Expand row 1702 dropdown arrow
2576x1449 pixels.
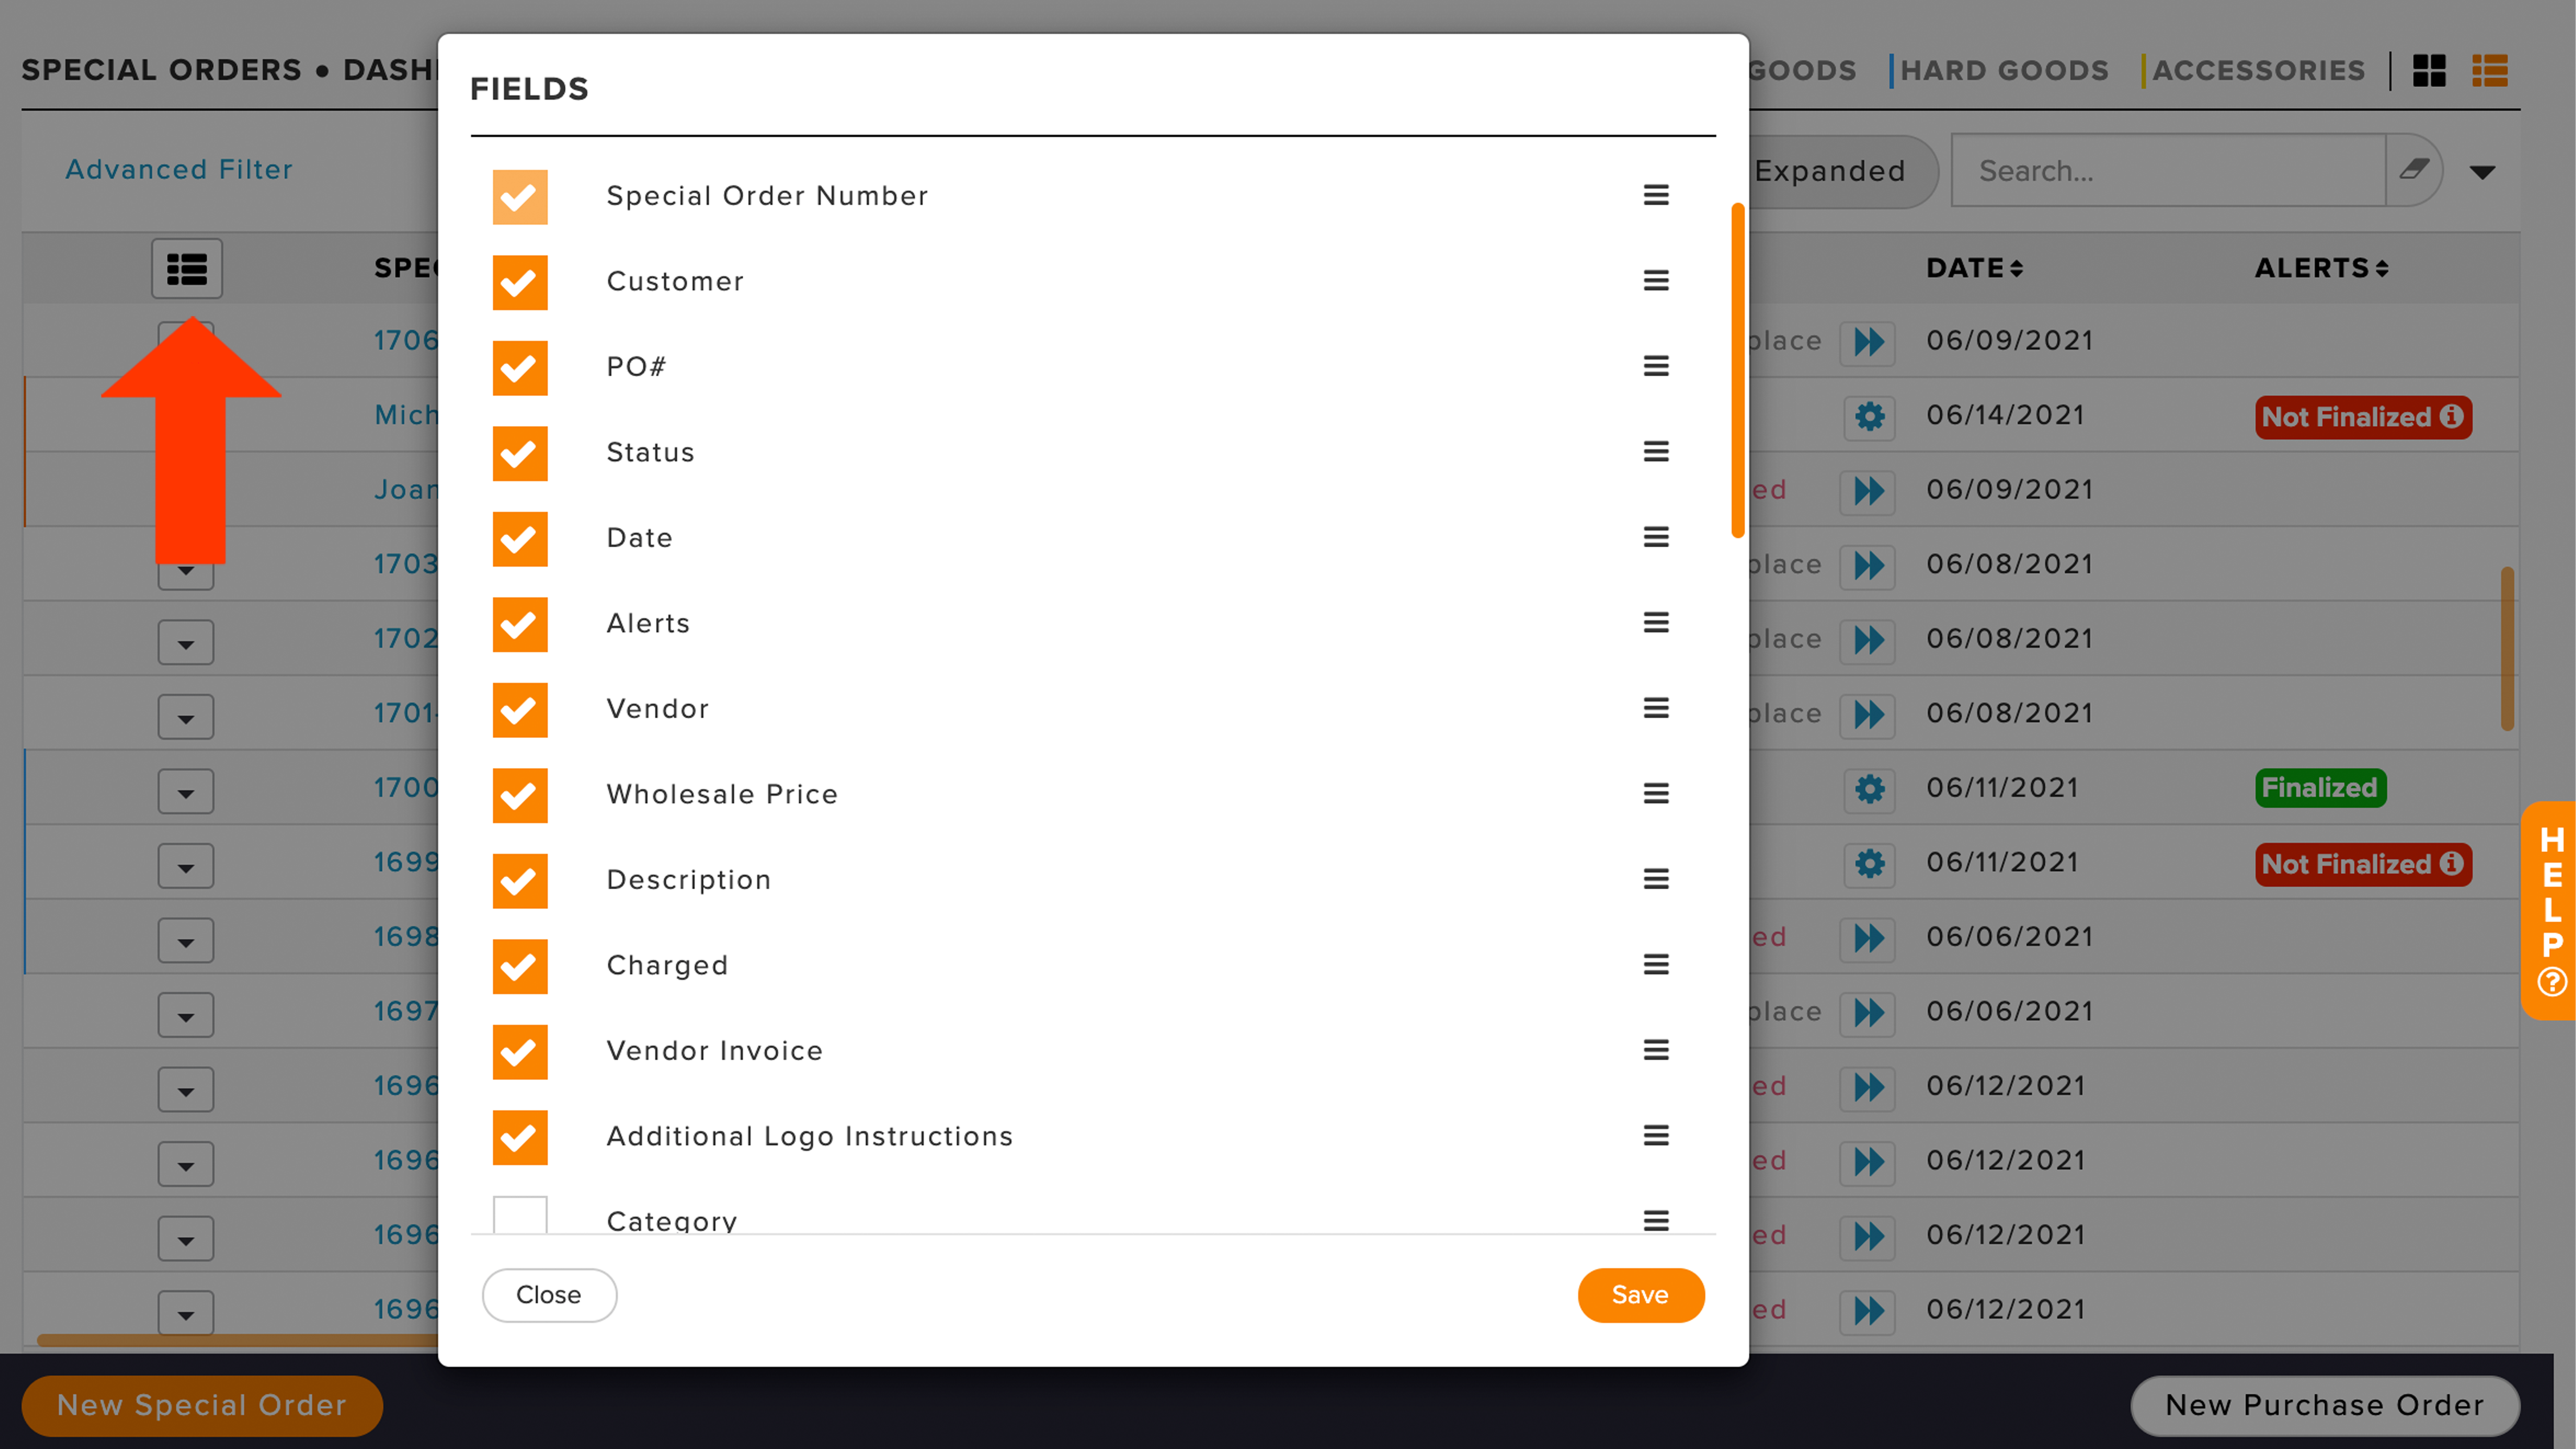point(186,642)
